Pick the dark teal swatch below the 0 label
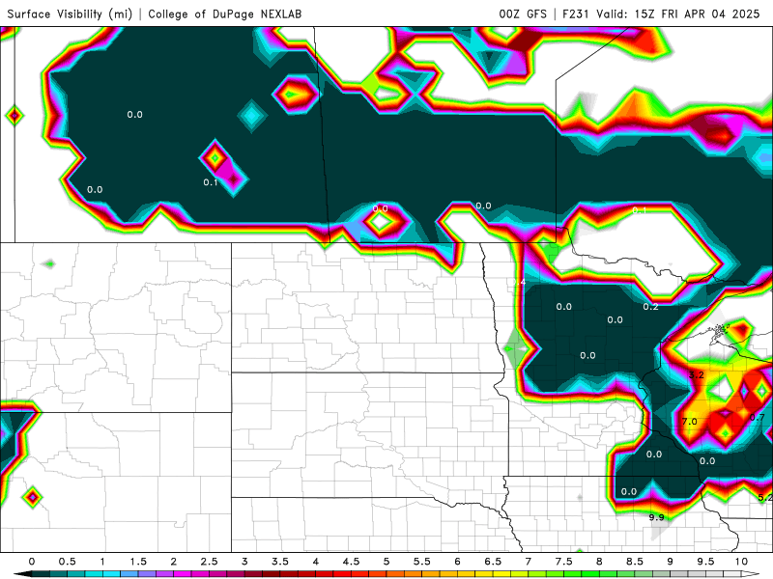Viewport: 773px width, 579px height. tap(41, 574)
